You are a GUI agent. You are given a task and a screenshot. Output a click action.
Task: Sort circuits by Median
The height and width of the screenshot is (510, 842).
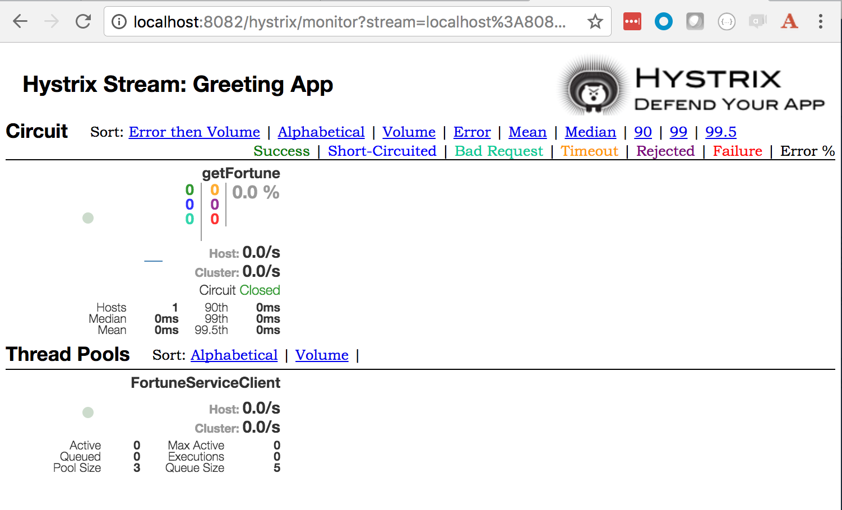click(x=590, y=132)
